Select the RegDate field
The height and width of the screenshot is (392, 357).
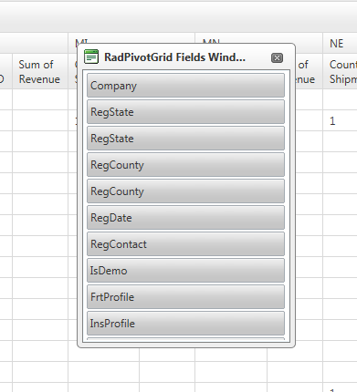pyautogui.click(x=185, y=218)
